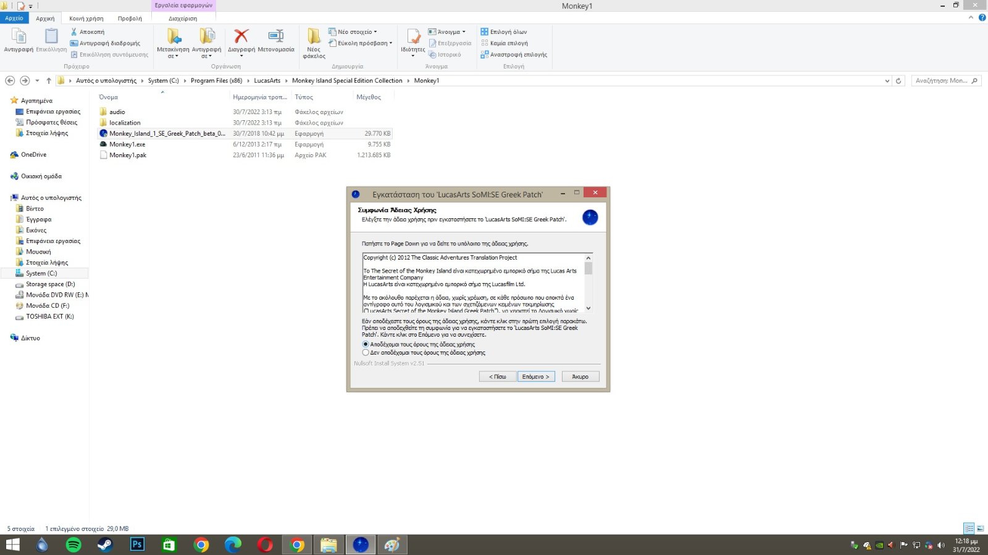The image size is (988, 555).
Task: Expand the Εύκολη πρόσβαση dropdown
Action: tap(391, 43)
